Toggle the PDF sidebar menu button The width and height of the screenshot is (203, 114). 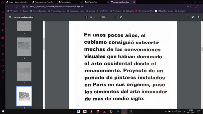[10, 17]
